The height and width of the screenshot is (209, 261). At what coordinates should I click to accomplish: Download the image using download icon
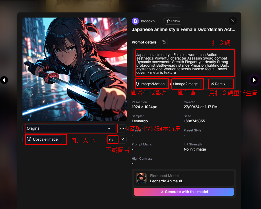(111, 140)
